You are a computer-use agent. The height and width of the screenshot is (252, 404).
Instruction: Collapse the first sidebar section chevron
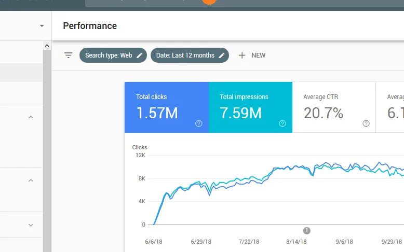pyautogui.click(x=31, y=117)
